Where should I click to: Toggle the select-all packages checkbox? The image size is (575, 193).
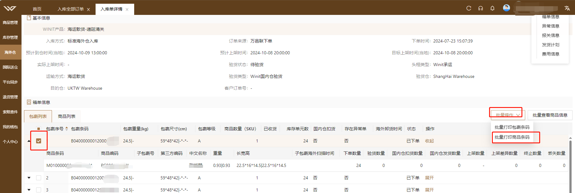(39, 129)
